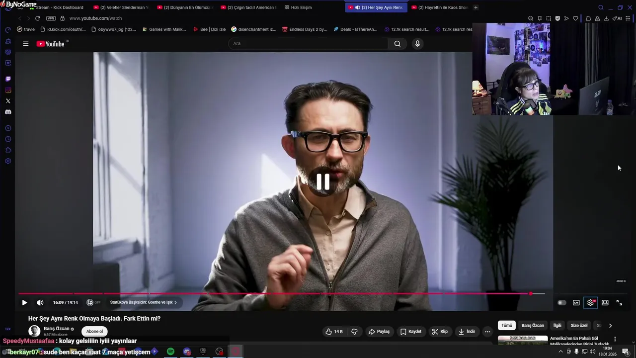Open Barış Özcan channel avatar
This screenshot has width=636, height=358.
click(x=34, y=331)
